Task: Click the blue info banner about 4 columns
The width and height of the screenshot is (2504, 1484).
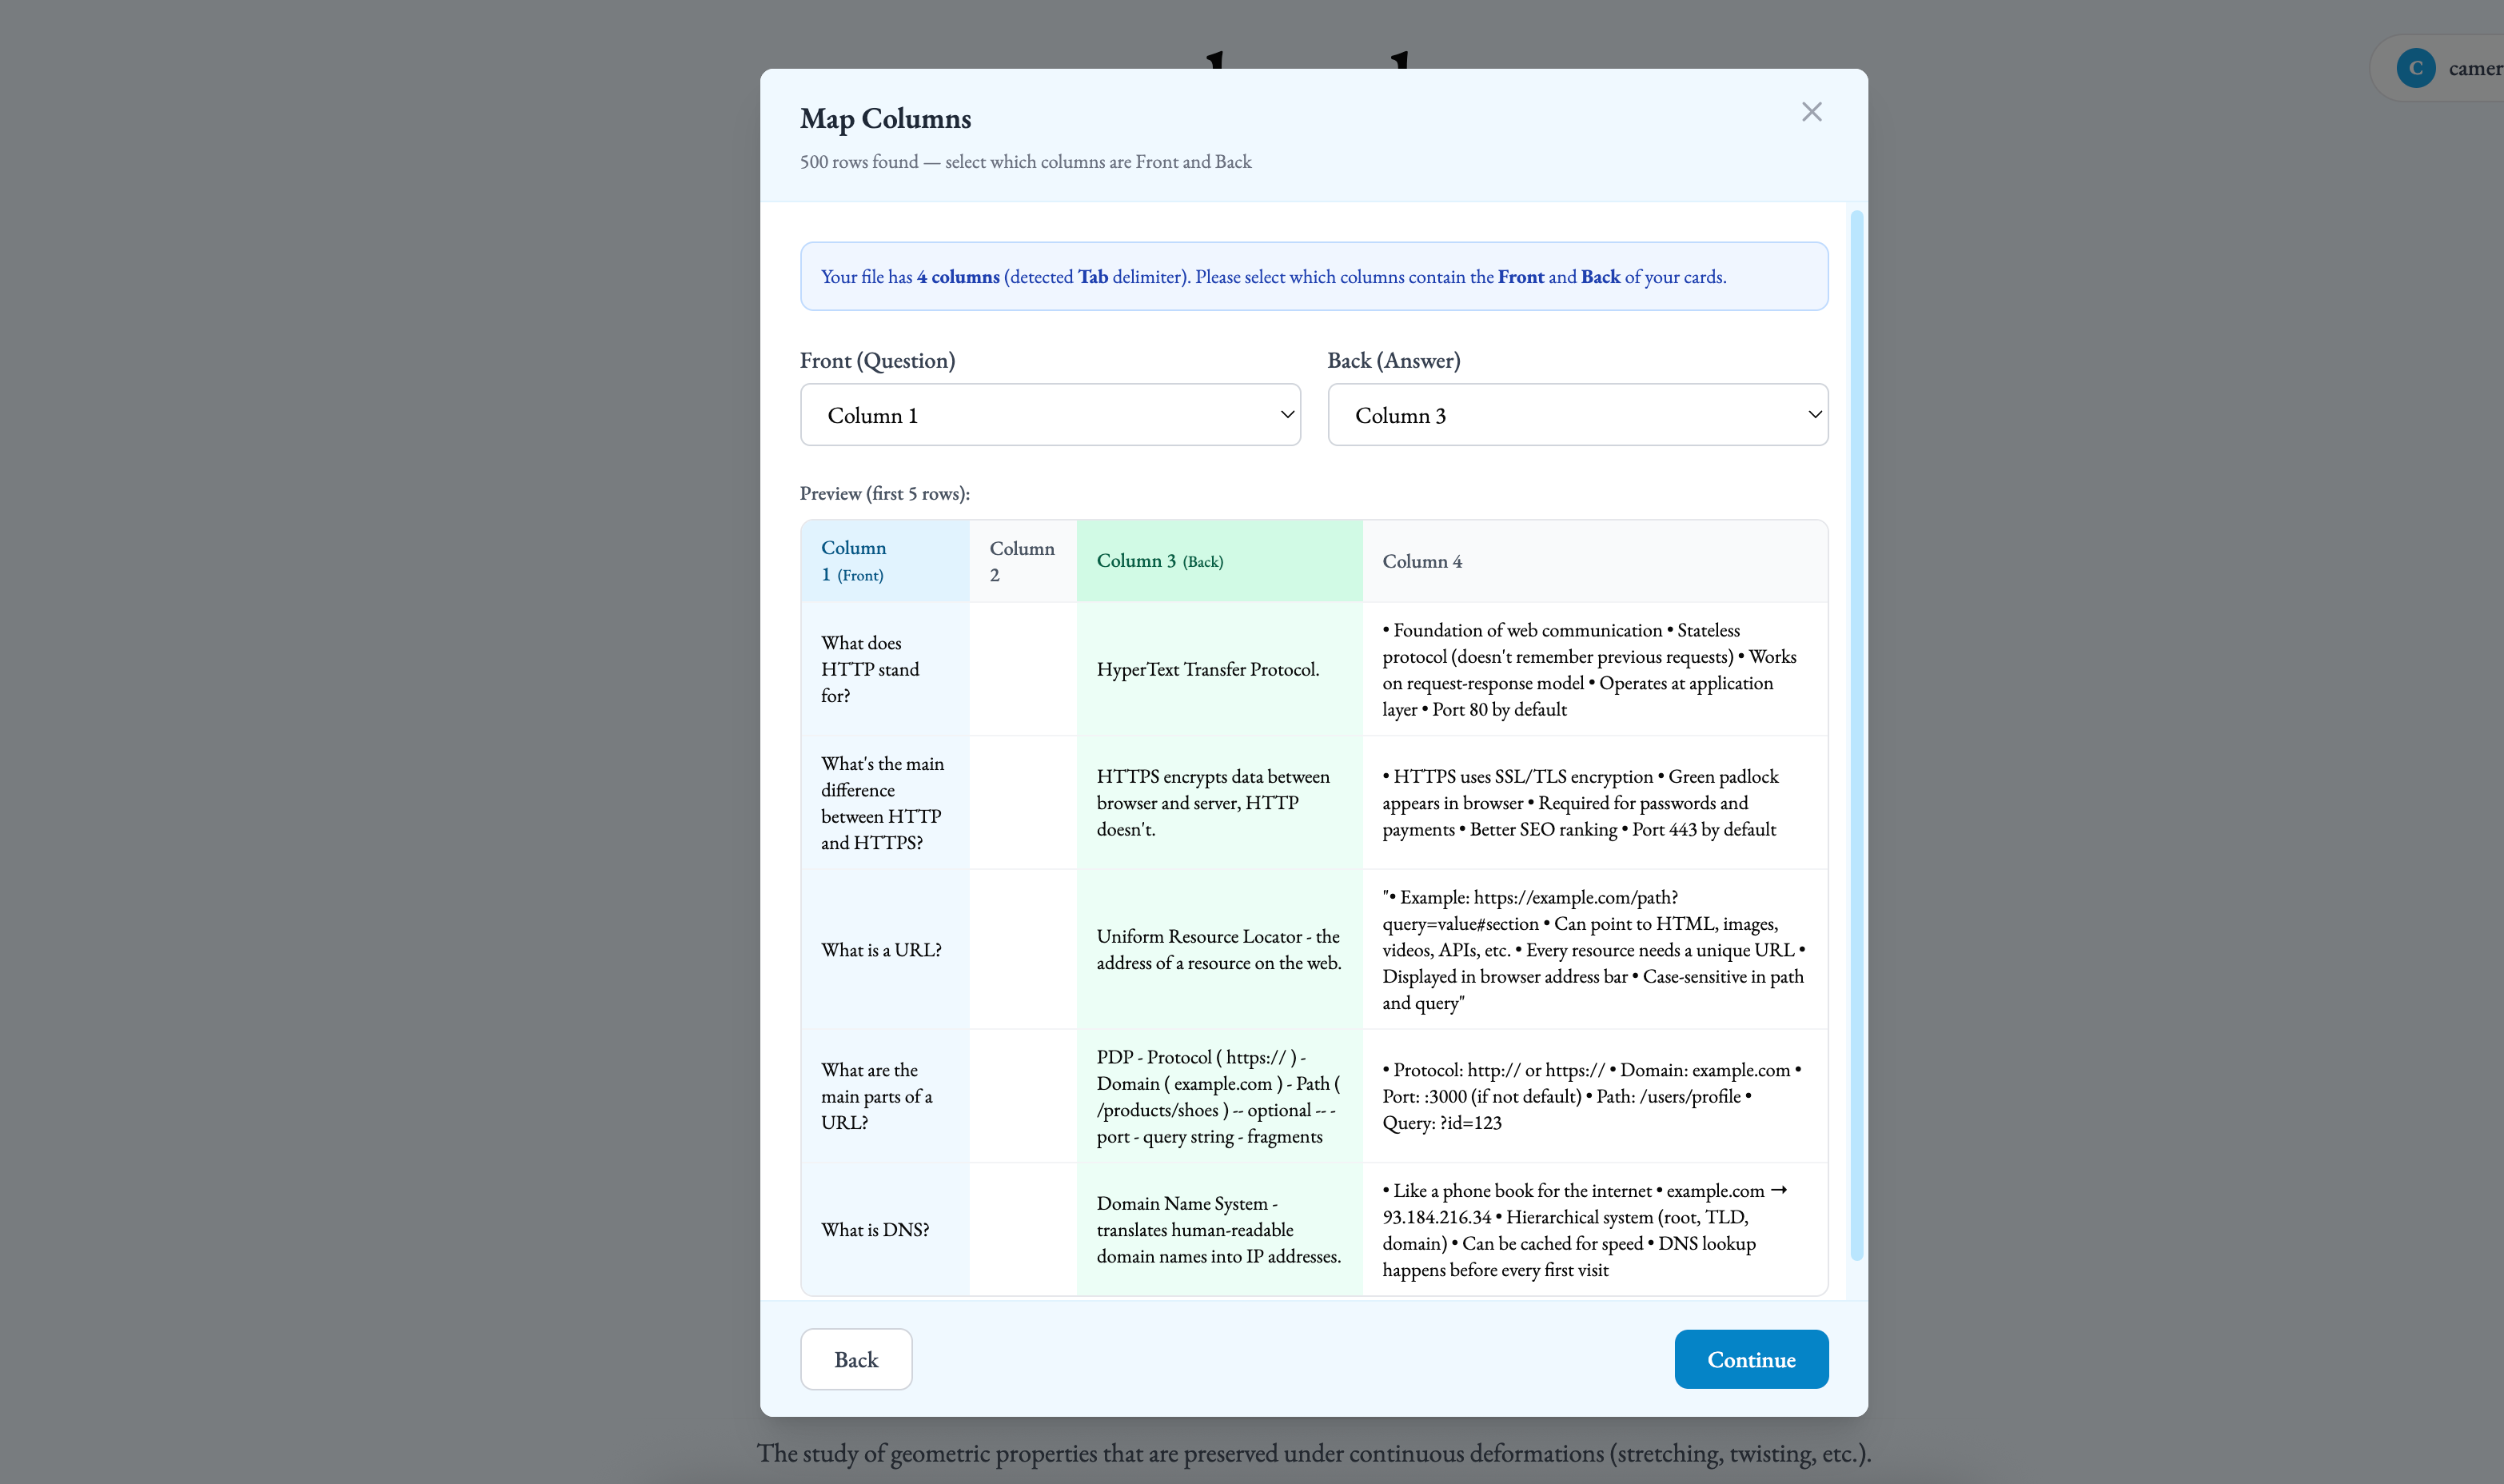Action: point(1314,277)
